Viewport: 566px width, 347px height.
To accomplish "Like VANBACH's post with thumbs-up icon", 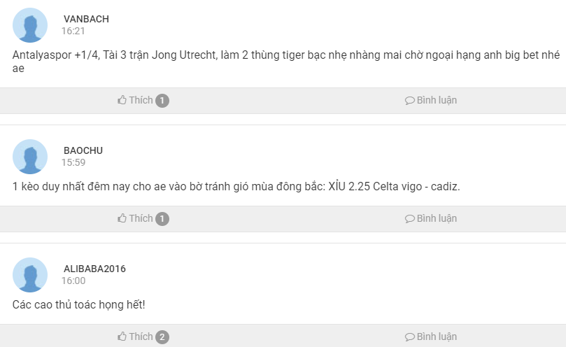I will (122, 99).
